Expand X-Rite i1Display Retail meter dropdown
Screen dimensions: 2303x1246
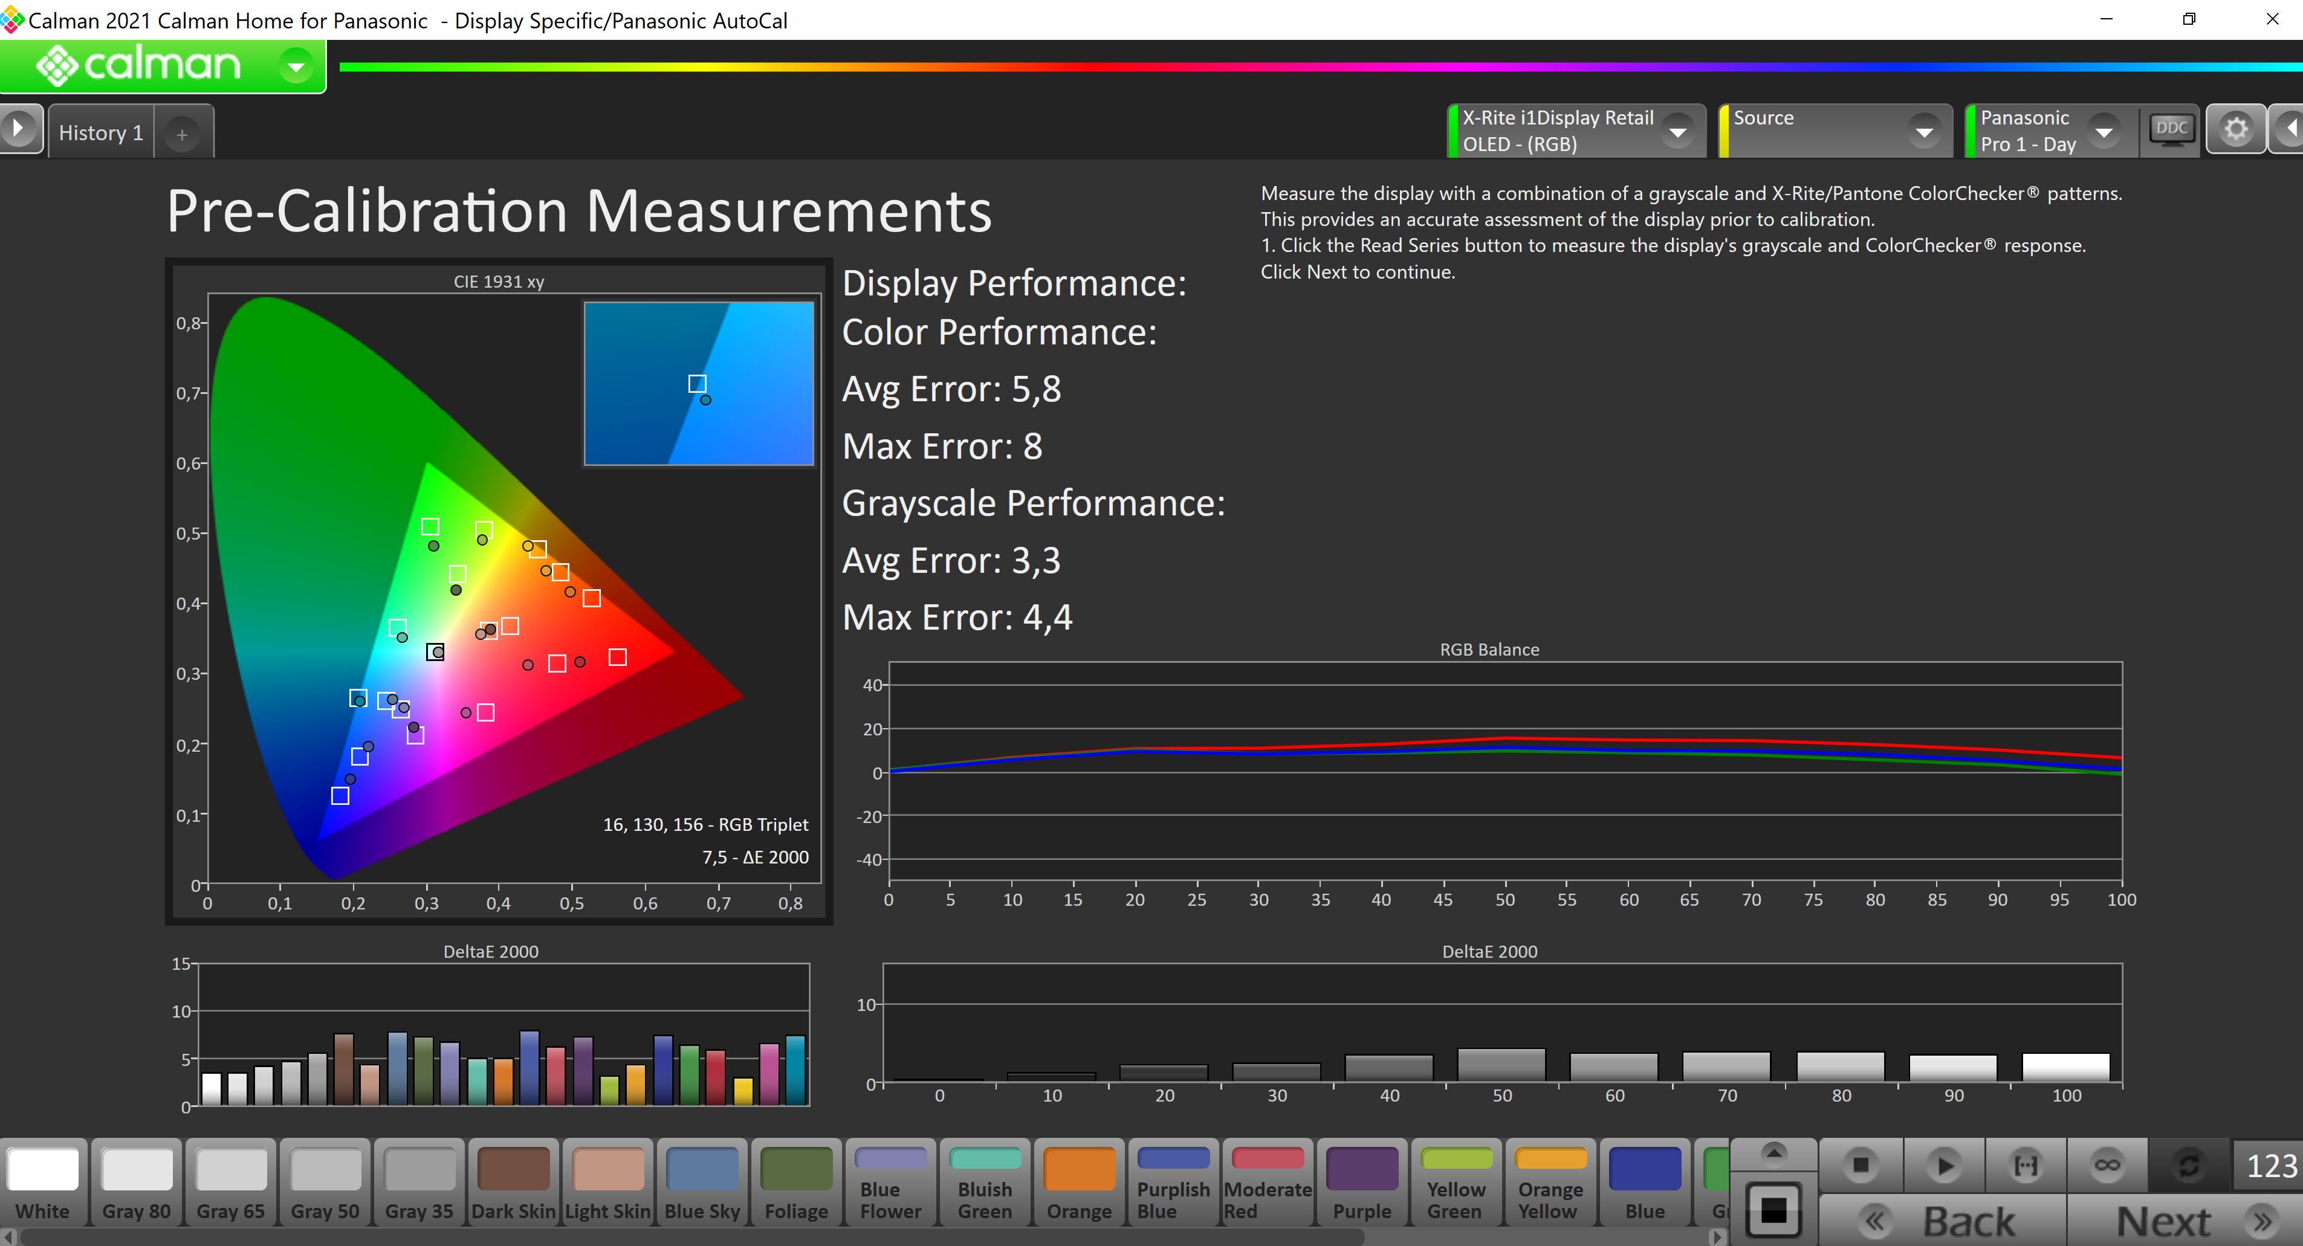point(1677,132)
